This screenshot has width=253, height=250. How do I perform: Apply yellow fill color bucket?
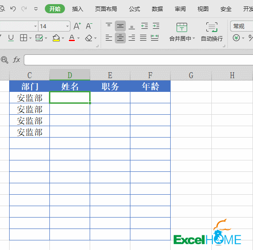pos(56,38)
